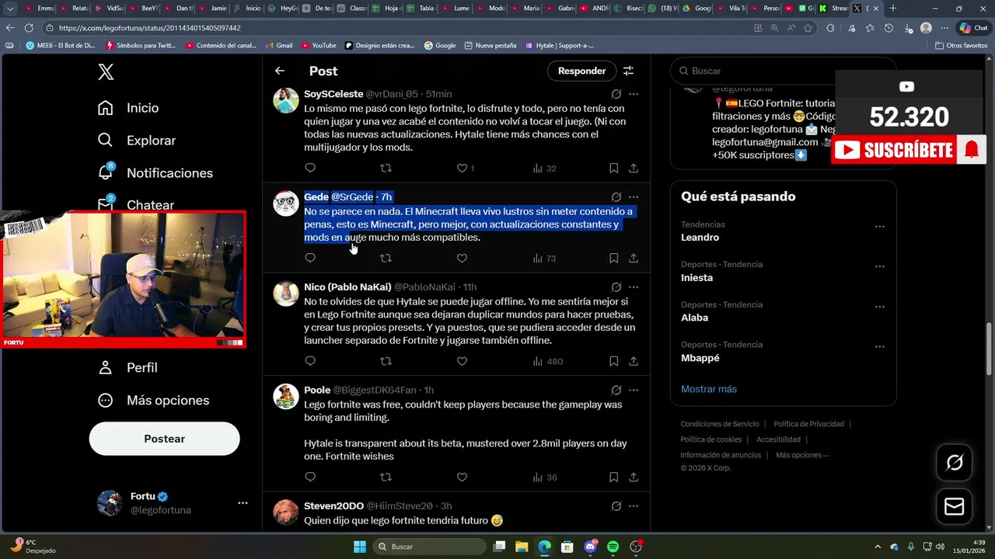The height and width of the screenshot is (559, 995).
Task: Open Gmail bookmark in favorites bar
Action: coord(278,45)
